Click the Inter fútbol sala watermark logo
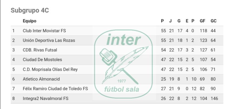Image resolution: width=230 pixels, height=109 pixels. (x=123, y=64)
